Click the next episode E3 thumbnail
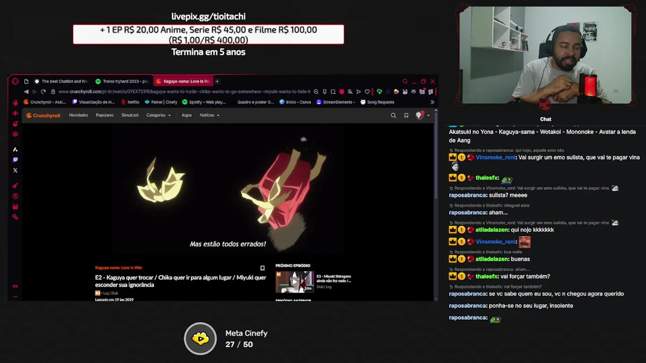The width and height of the screenshot is (646, 363). [x=295, y=282]
